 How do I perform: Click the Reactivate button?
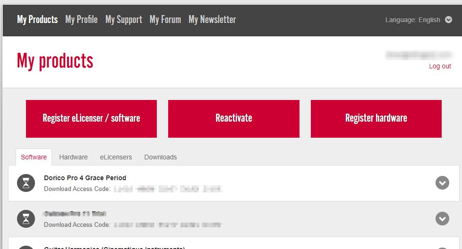[x=234, y=119]
